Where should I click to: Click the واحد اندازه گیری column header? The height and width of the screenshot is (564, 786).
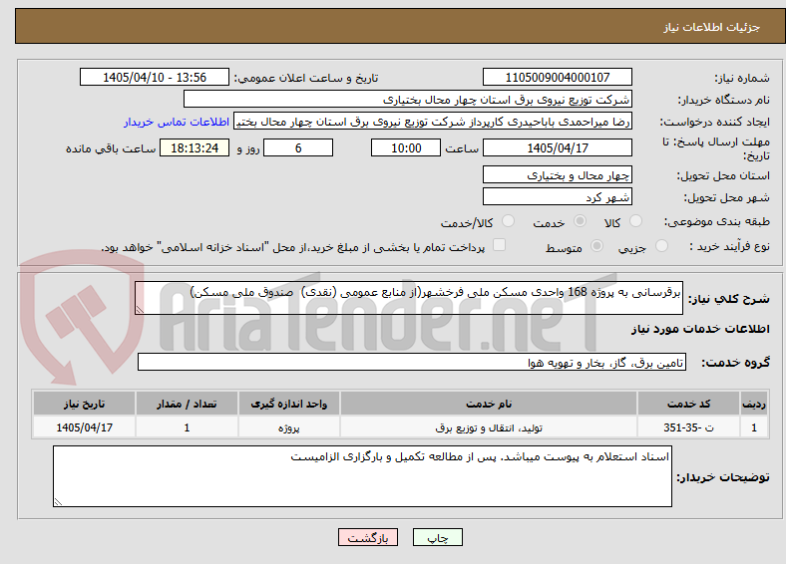tap(289, 404)
